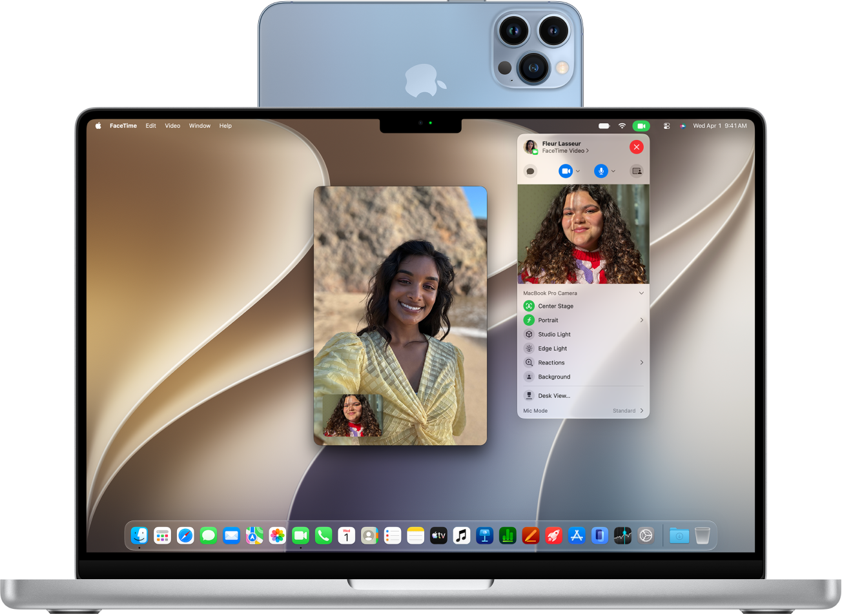Open Stocks from the Dock

(x=622, y=535)
